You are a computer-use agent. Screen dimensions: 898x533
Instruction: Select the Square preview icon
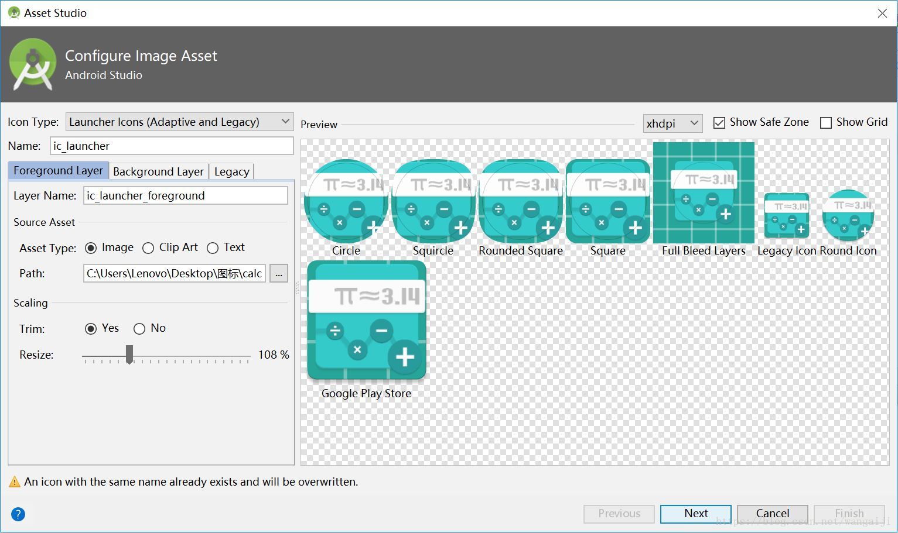pos(608,201)
